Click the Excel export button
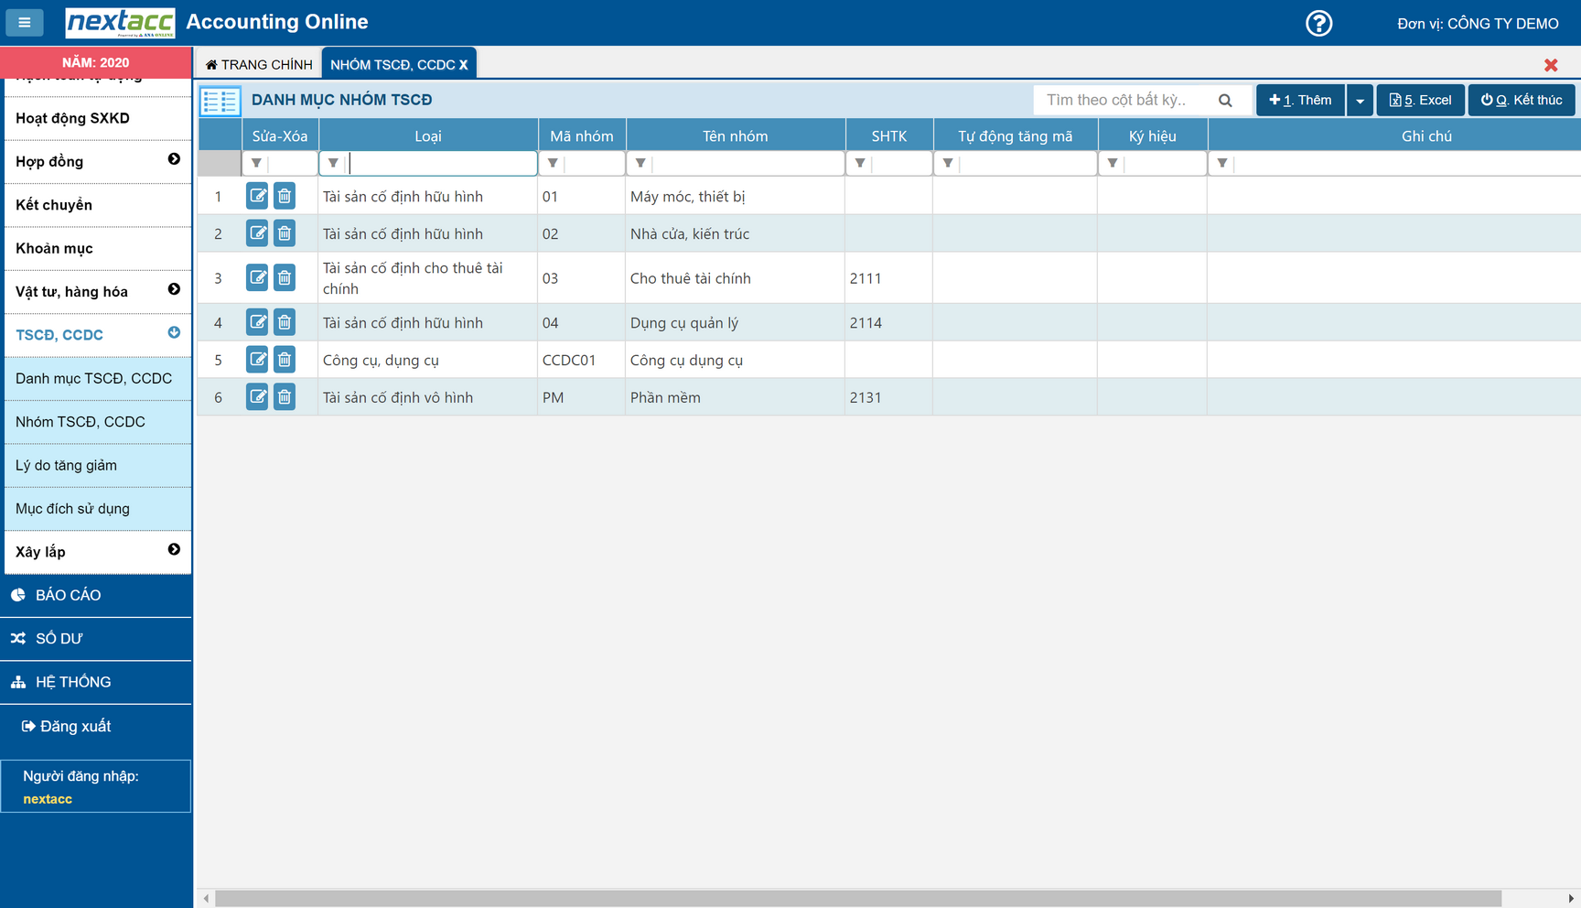 click(x=1420, y=101)
